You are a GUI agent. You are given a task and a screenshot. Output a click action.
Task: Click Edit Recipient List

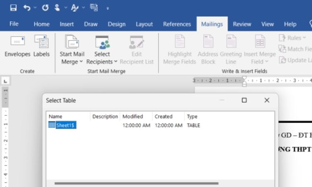coord(137,50)
